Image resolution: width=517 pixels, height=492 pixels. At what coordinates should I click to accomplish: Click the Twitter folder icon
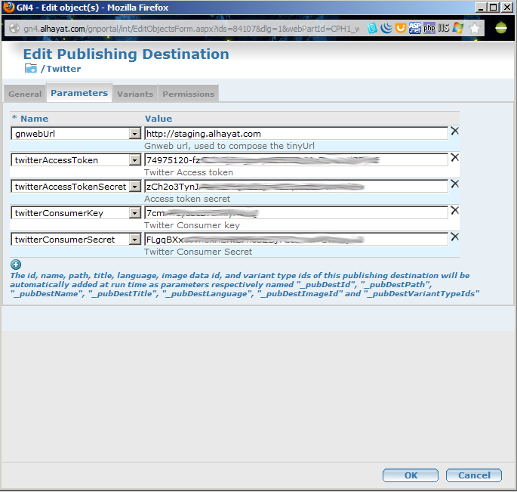[x=31, y=68]
